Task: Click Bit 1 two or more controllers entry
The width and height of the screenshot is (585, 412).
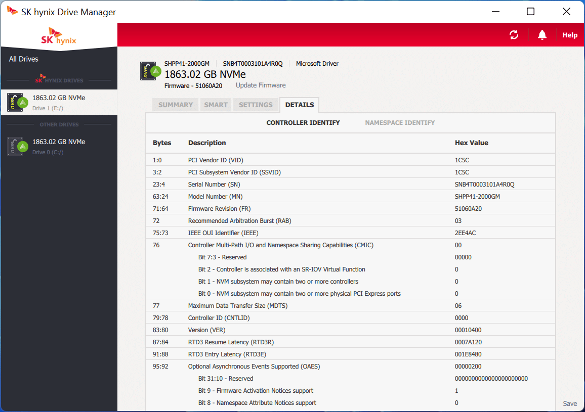Action: click(x=278, y=282)
